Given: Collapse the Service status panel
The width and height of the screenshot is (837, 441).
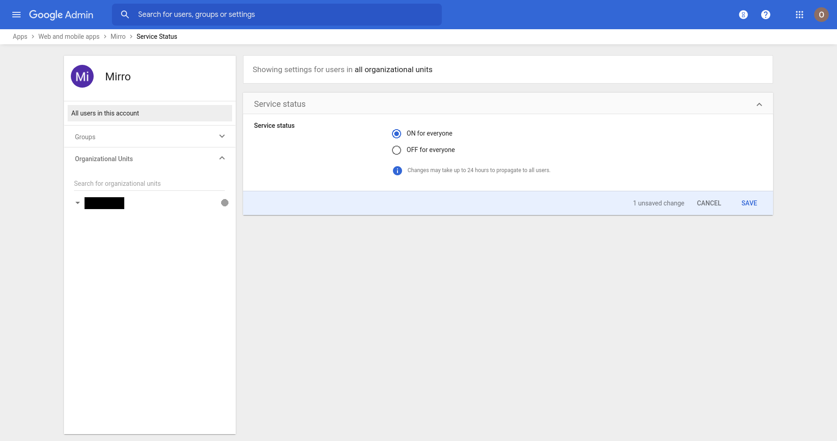Looking at the screenshot, I should (x=759, y=105).
